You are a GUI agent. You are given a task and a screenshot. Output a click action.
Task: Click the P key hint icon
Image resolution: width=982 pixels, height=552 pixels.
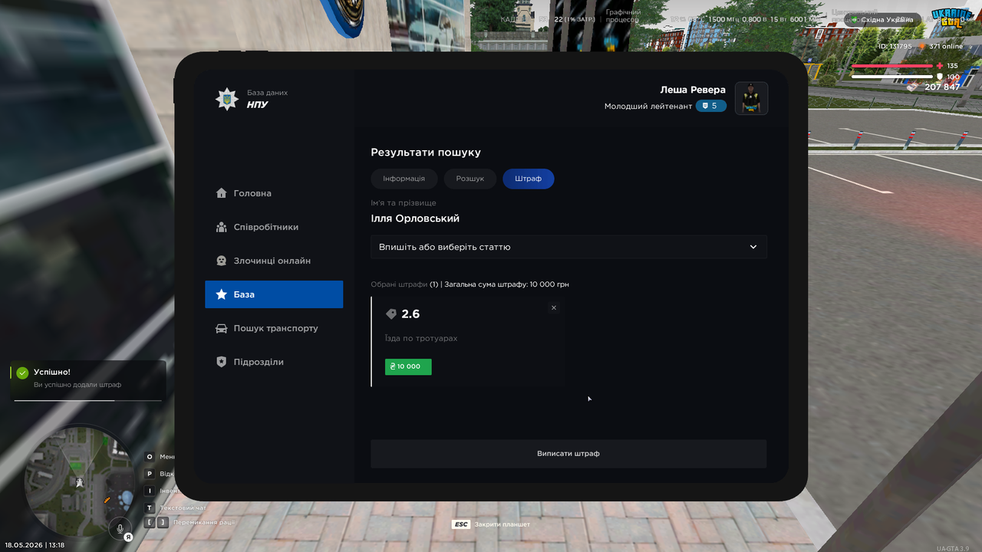coord(150,474)
